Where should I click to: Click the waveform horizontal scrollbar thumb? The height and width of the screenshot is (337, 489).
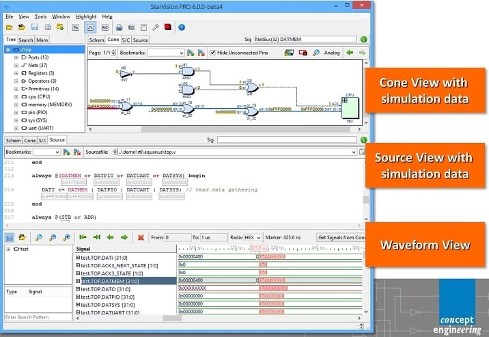[x=173, y=318]
